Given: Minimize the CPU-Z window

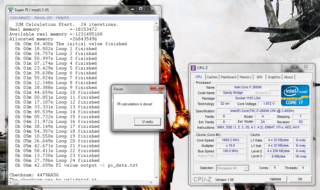Looking at the screenshot, I should pos(286,67).
